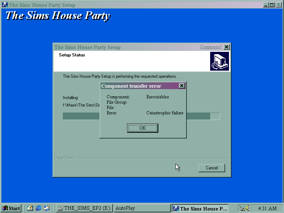
Task: Click the setup icon in the main title bar
Action: point(5,5)
